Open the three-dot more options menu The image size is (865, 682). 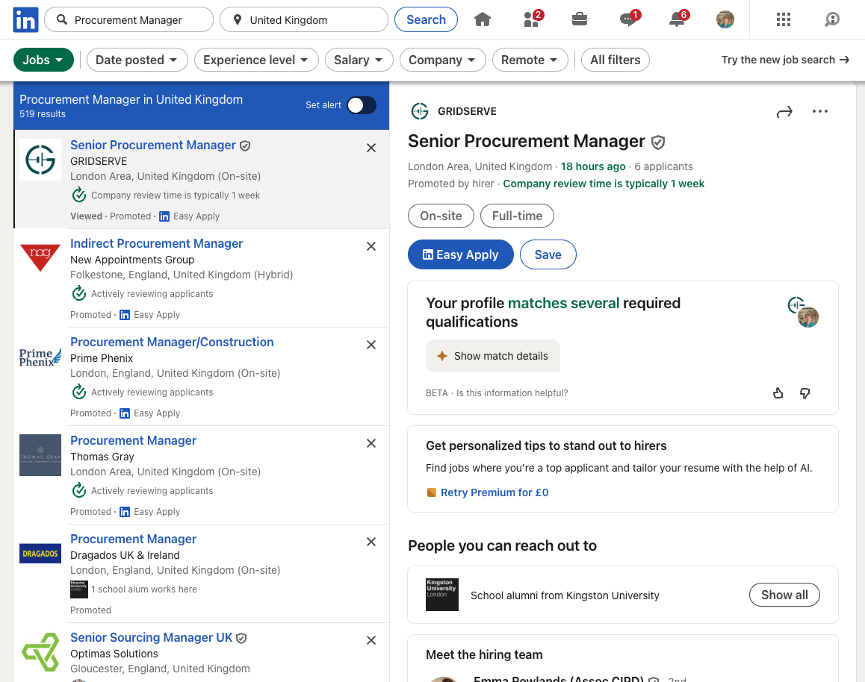point(819,111)
